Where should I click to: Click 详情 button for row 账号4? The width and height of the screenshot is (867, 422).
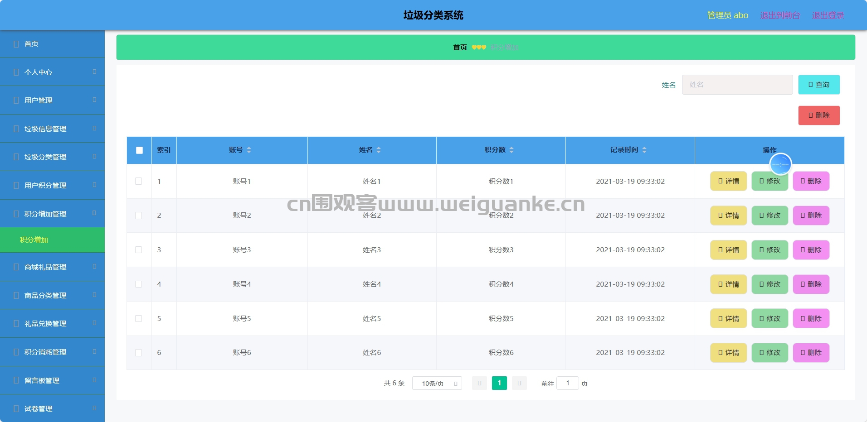click(729, 284)
